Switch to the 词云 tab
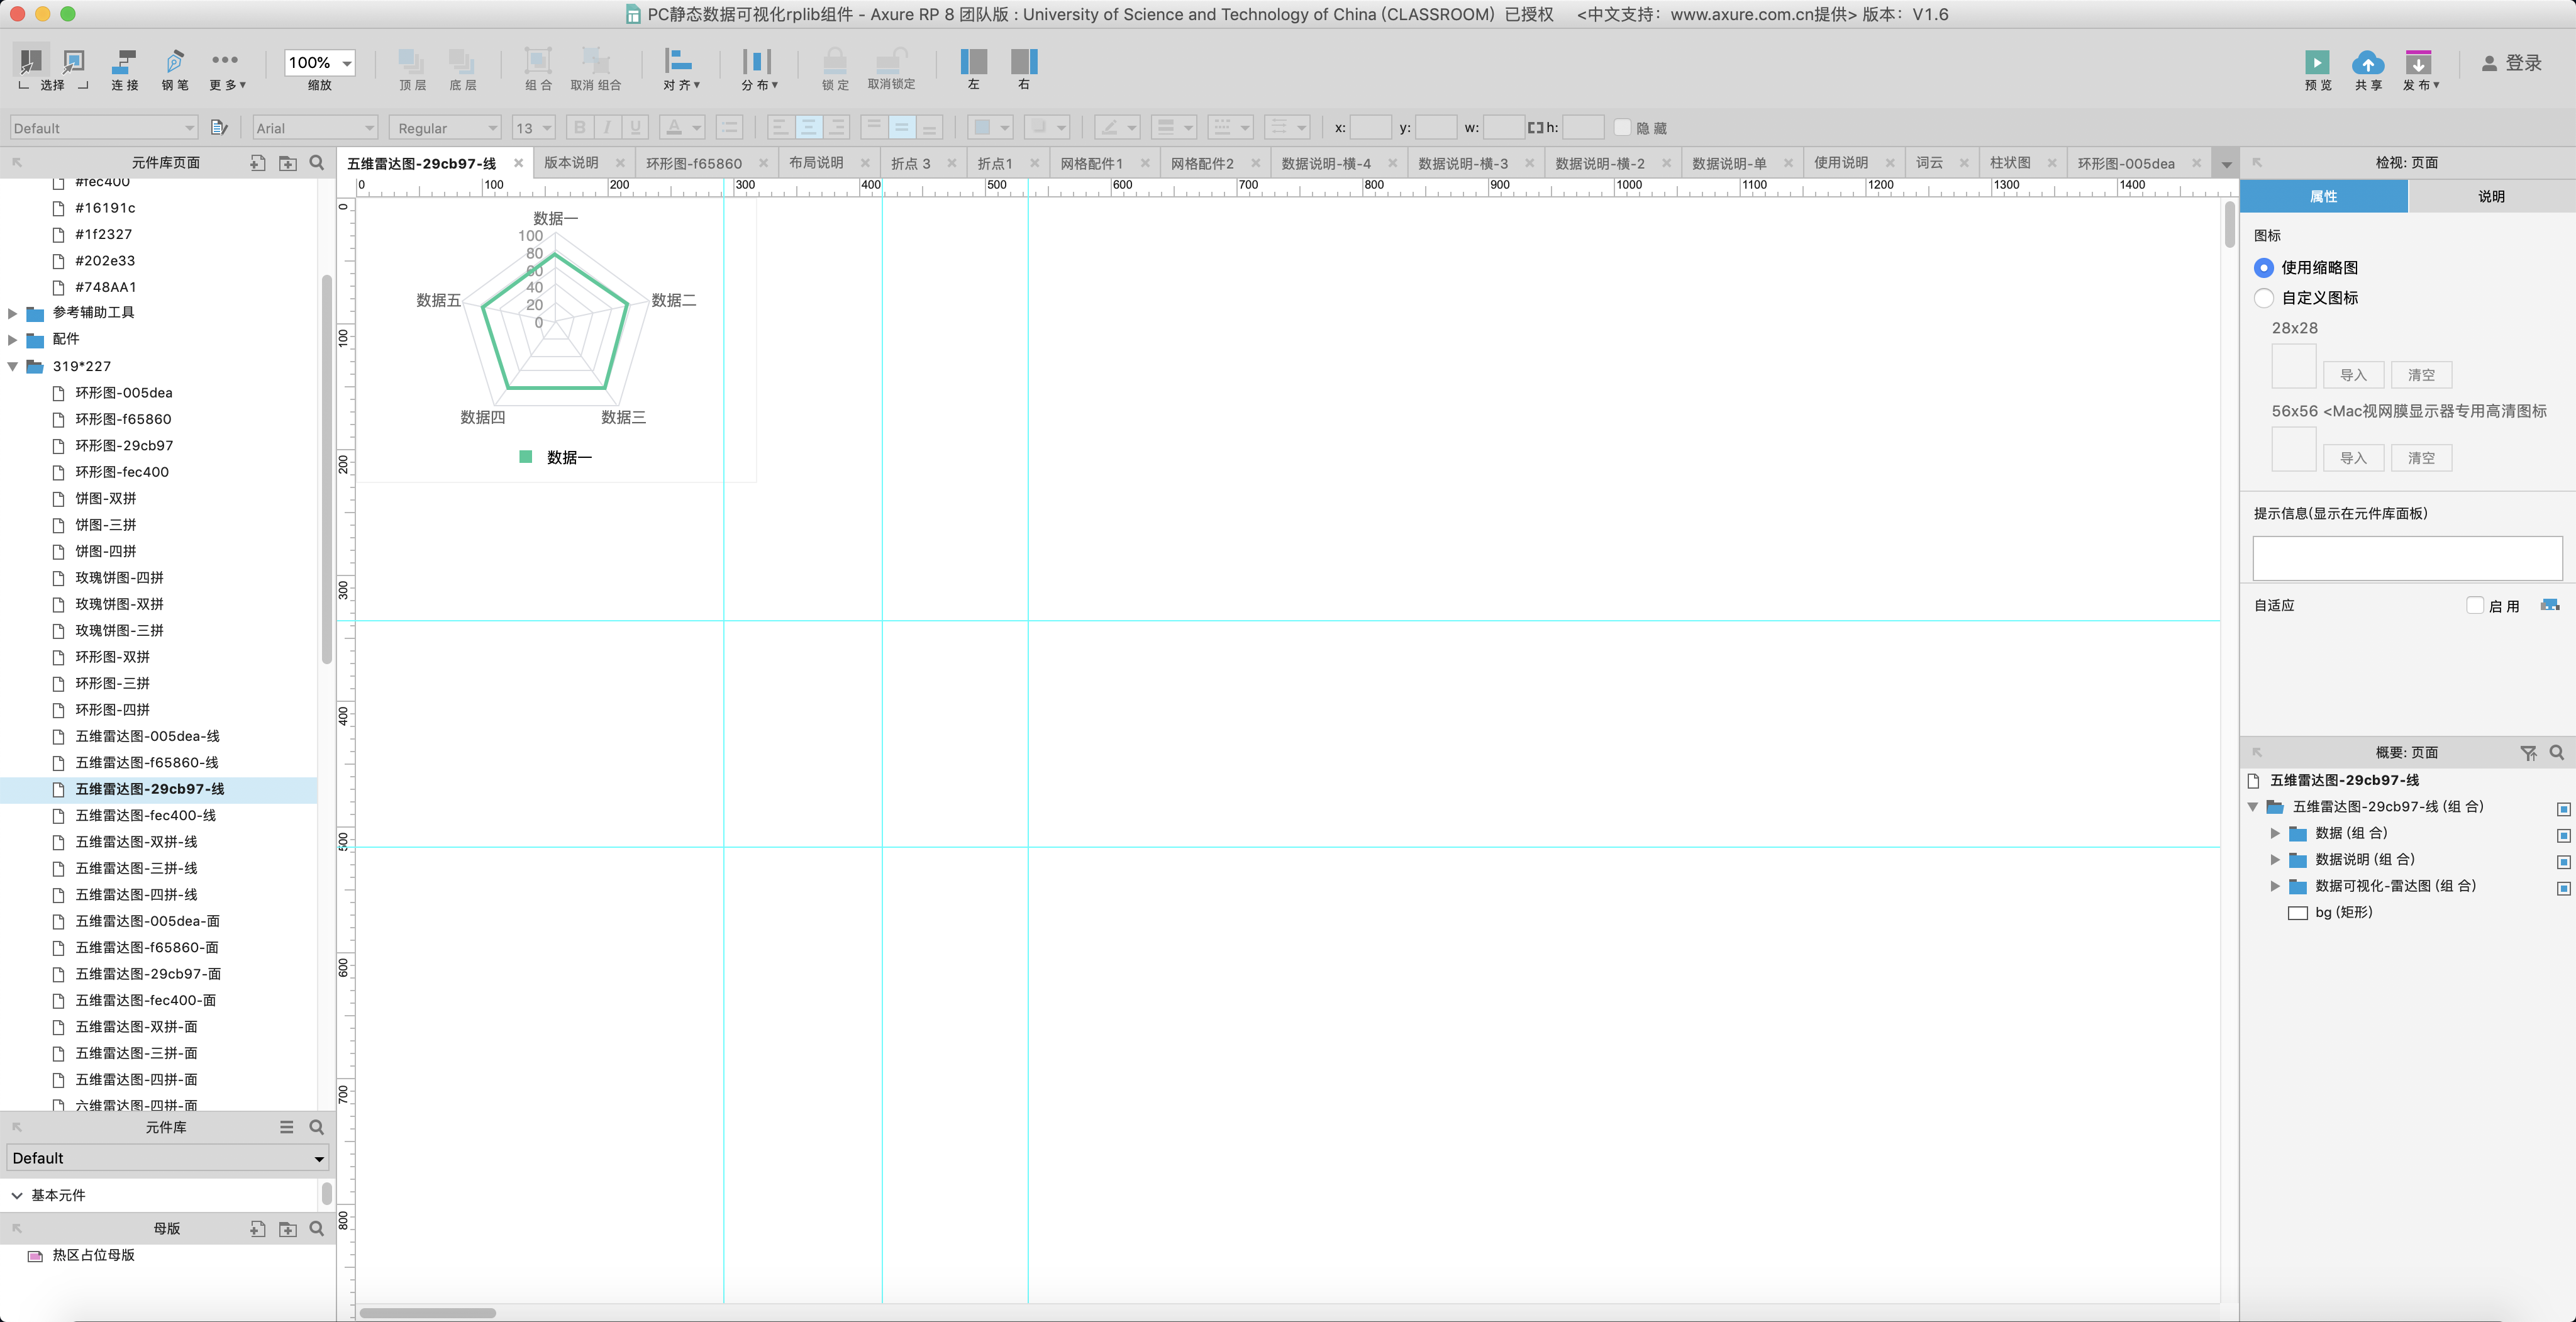This screenshot has width=2576, height=1322. 1929,163
